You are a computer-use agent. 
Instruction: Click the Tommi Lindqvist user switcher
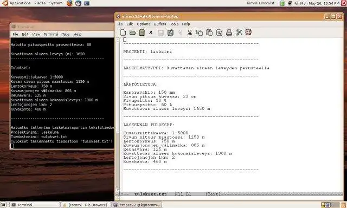pos(260,3)
